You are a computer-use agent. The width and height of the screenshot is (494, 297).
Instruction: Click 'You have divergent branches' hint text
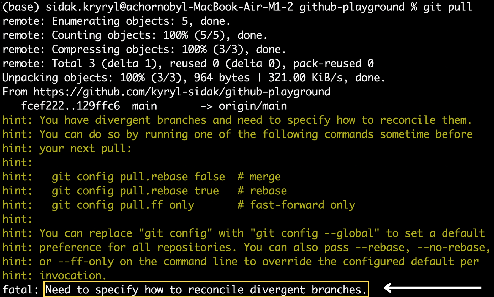(123, 120)
